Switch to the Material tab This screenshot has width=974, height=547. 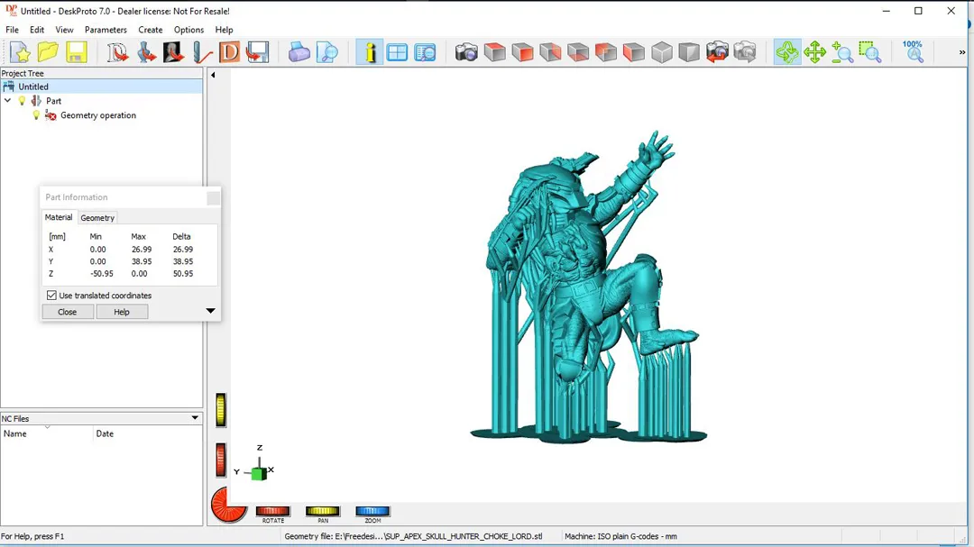[x=59, y=217]
